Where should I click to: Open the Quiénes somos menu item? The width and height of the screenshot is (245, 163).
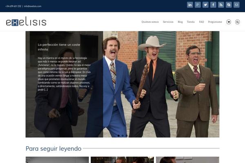pos(150,22)
